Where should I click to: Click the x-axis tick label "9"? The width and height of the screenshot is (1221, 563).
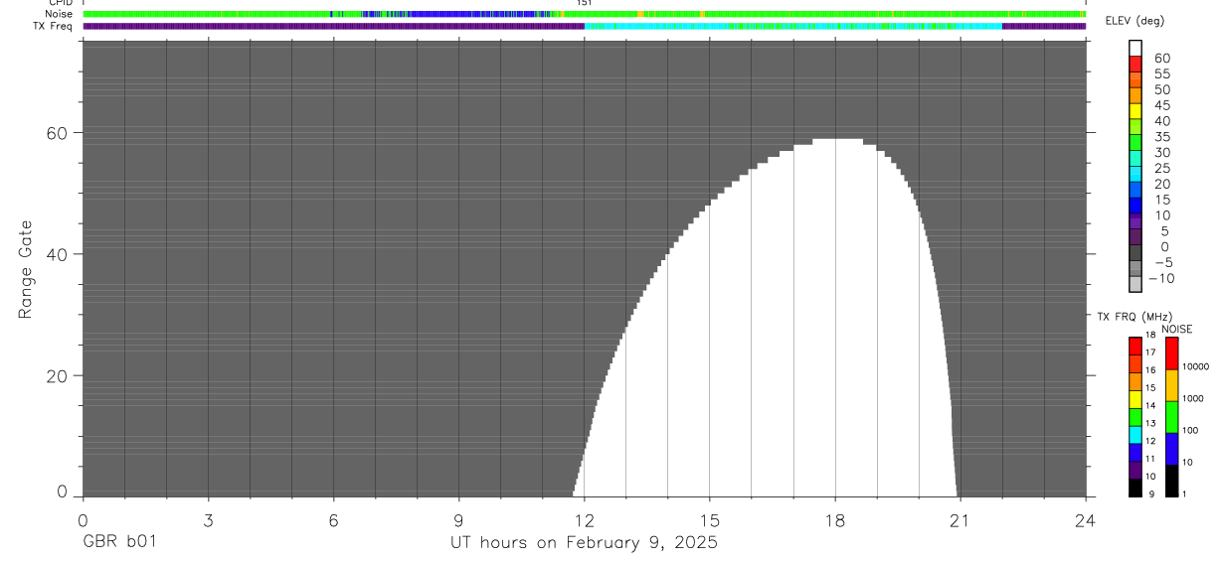tap(458, 520)
